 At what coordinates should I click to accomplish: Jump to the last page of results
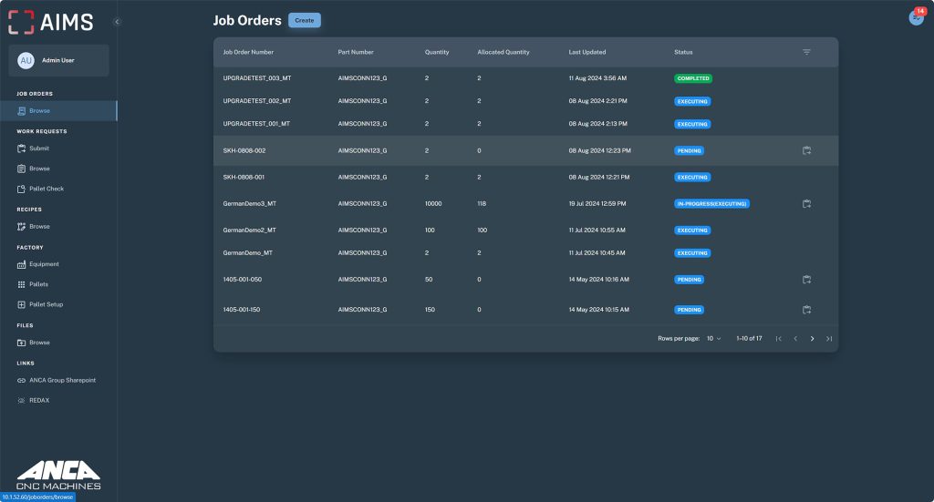pyautogui.click(x=829, y=338)
